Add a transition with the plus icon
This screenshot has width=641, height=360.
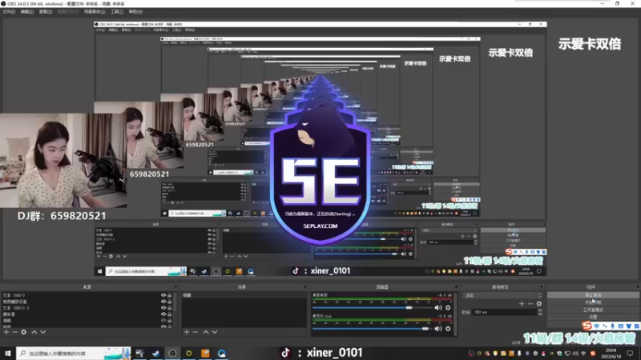tap(522, 304)
